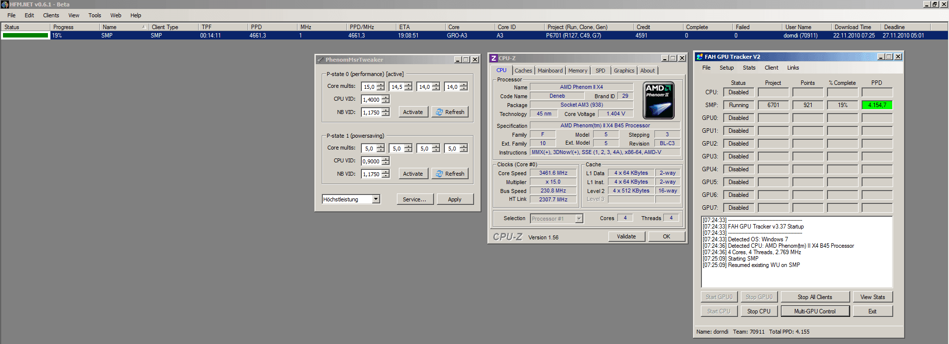The image size is (949, 344).
Task: Select the CPU tab in CPU-Z
Action: click(501, 70)
